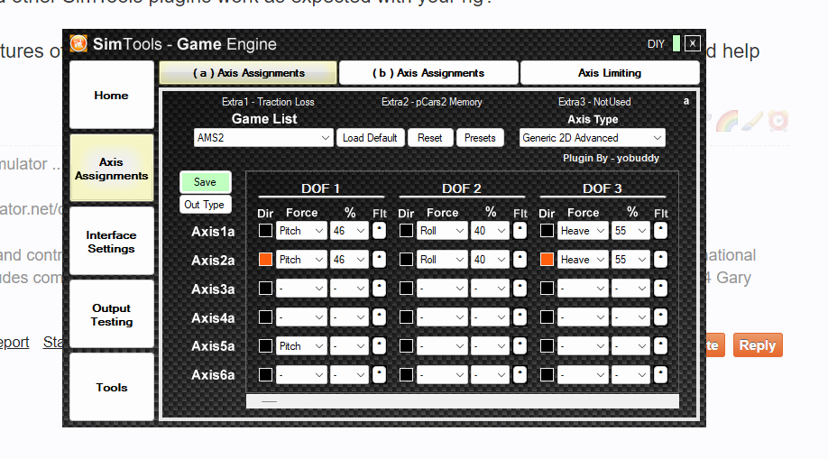This screenshot has height=459, width=828.
Task: Open Axis4a DOF 2 filter button
Action: coord(520,317)
